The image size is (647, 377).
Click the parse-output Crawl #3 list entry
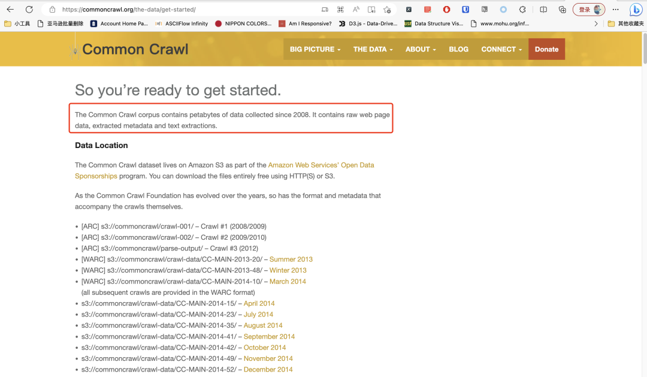[170, 248]
